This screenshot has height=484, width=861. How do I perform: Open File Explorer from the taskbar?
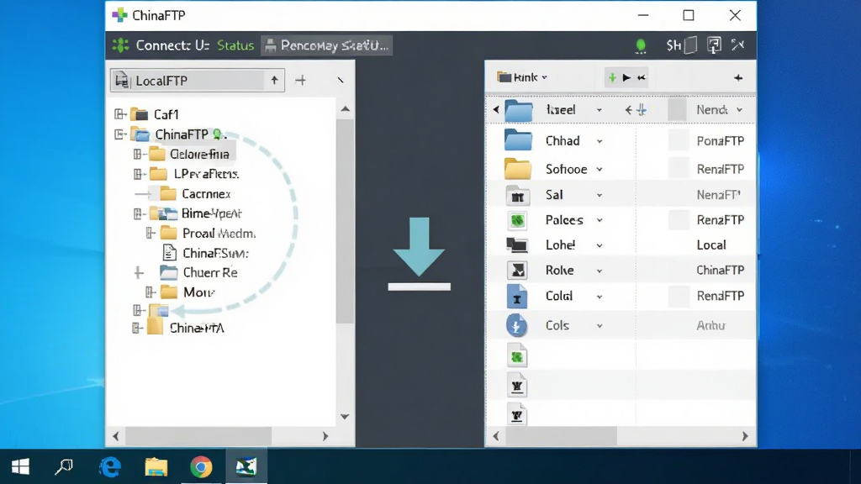click(x=156, y=467)
